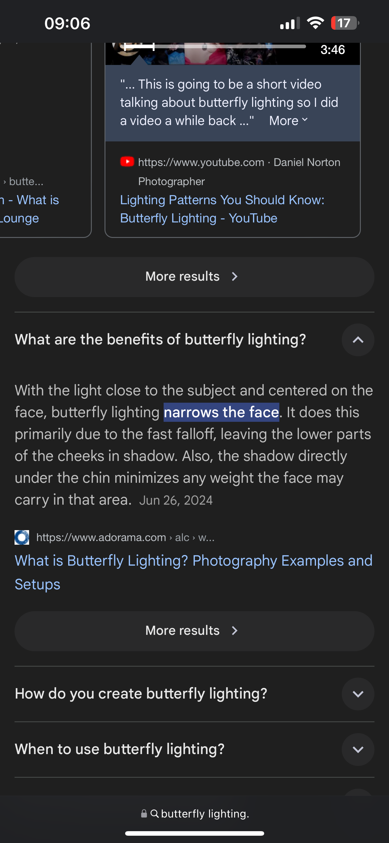Seek the video progress bar
This screenshot has width=389, height=843.
[x=214, y=46]
